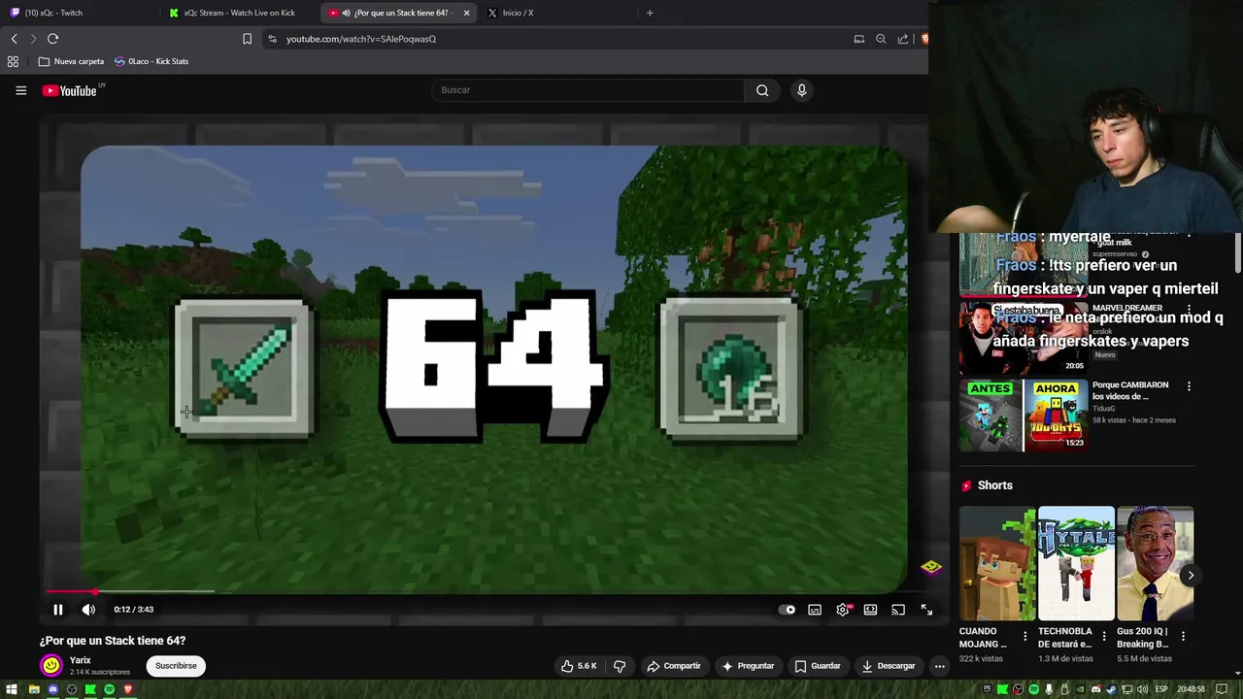The width and height of the screenshot is (1243, 699).
Task: Open the 'TECHNOBLADE estará' Hytale short
Action: pos(1076,563)
